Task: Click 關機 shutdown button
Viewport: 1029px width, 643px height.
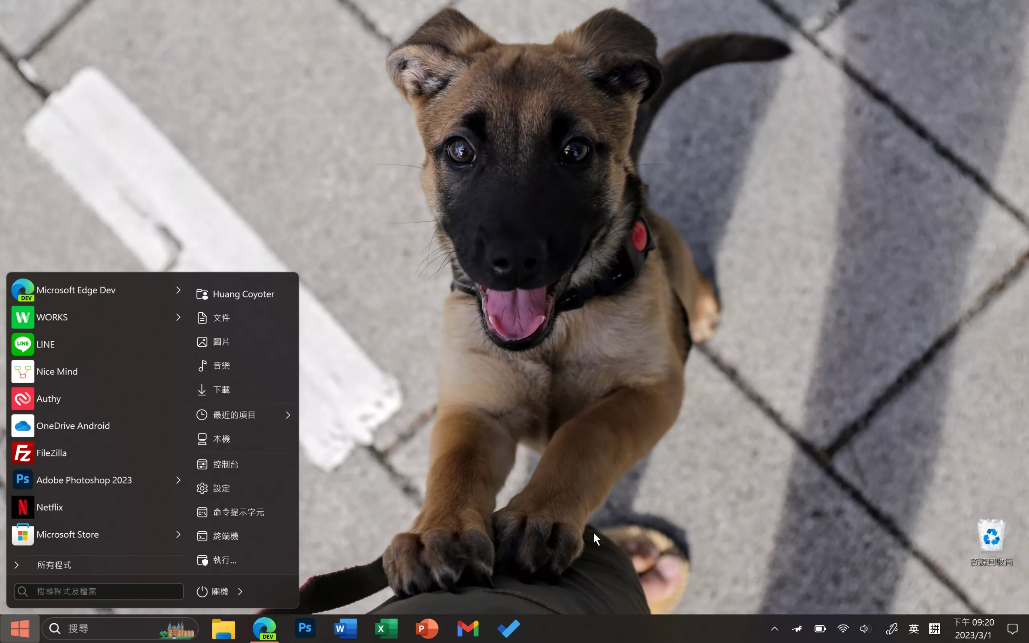Action: [213, 592]
